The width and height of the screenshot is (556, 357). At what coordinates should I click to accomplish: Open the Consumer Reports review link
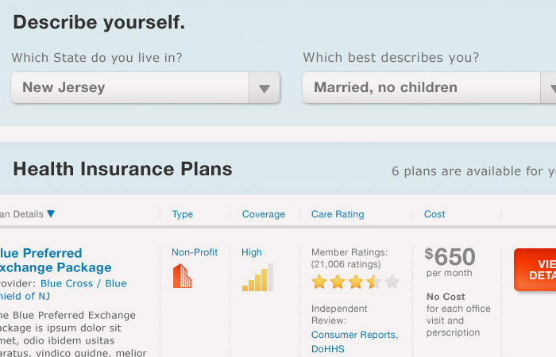[354, 335]
